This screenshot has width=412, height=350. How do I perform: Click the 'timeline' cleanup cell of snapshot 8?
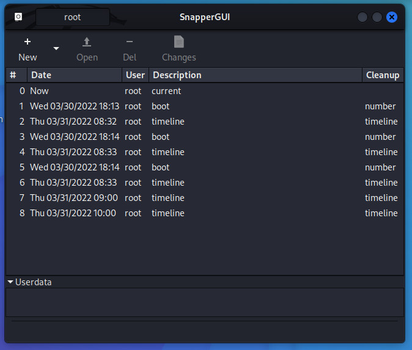point(381,213)
